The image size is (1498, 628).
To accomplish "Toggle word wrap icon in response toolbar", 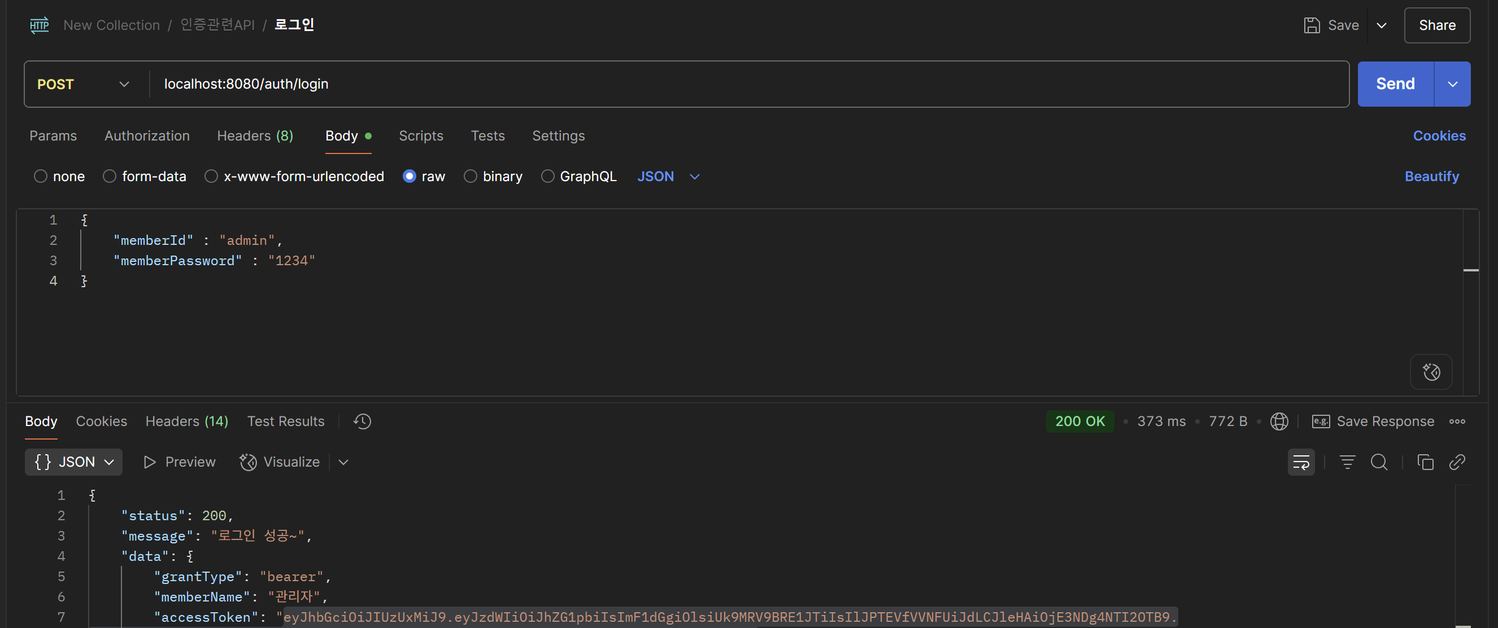I will point(1300,462).
